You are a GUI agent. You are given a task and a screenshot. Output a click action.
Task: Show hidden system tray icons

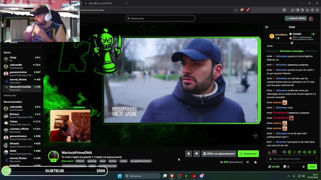pos(288,176)
